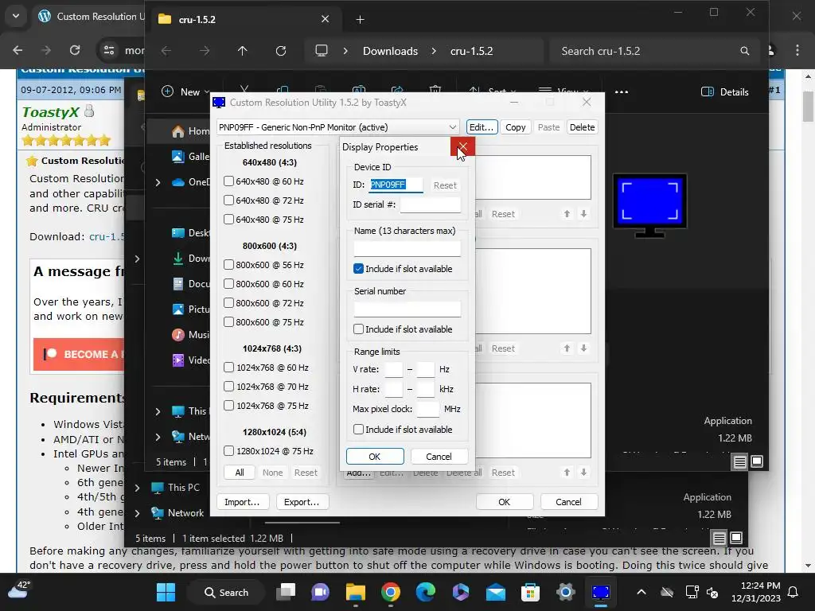Open the monitor selection dropdown
The width and height of the screenshot is (815, 611).
(x=337, y=127)
